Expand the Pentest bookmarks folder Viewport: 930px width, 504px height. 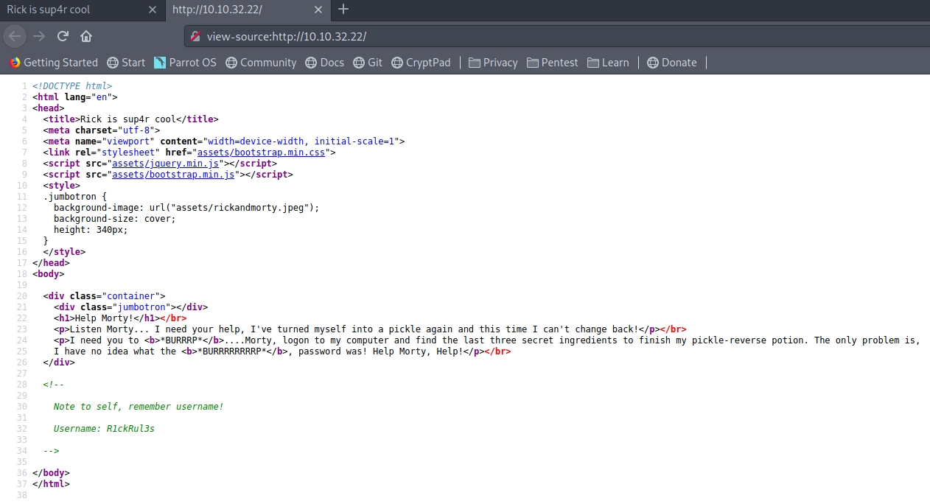pos(553,63)
